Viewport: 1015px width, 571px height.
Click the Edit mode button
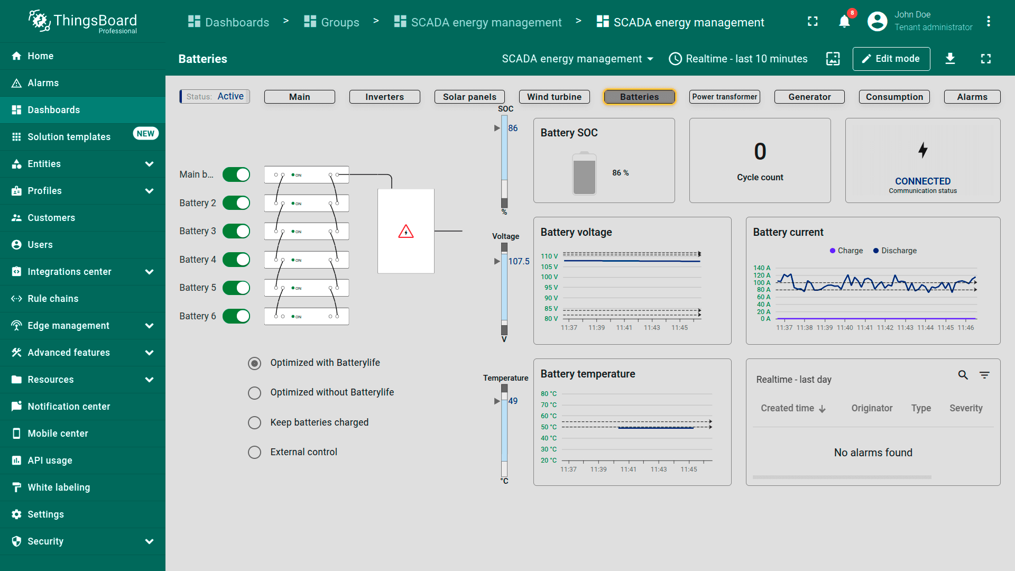(x=891, y=59)
